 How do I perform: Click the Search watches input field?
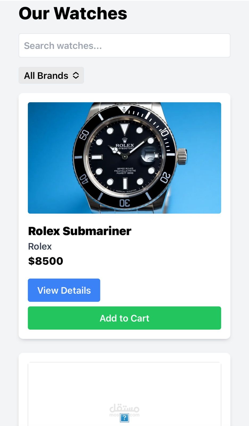[x=124, y=46]
